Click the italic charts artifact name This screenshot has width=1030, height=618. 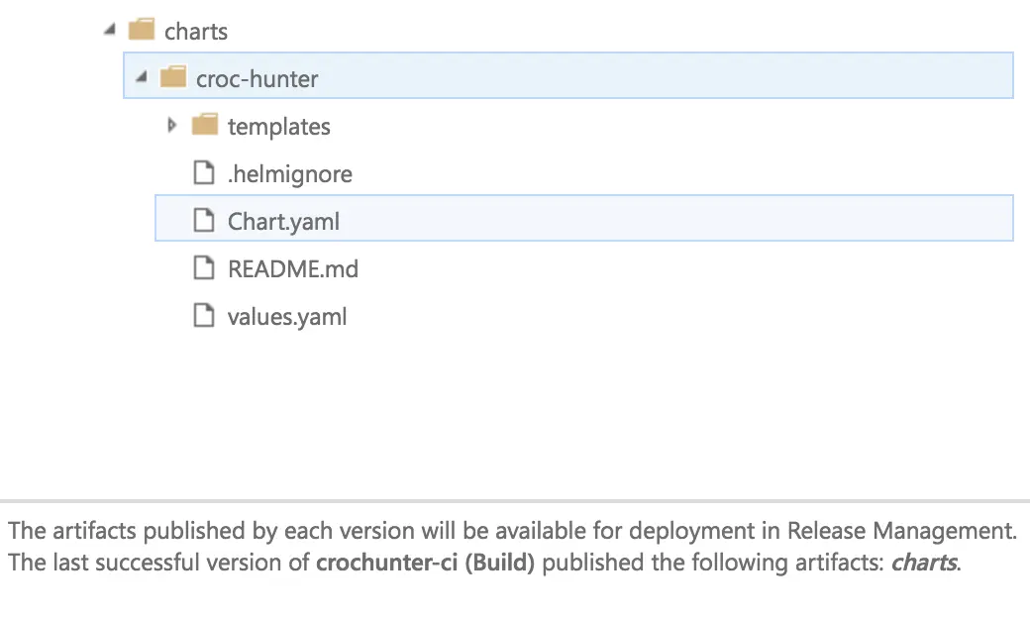coord(923,563)
